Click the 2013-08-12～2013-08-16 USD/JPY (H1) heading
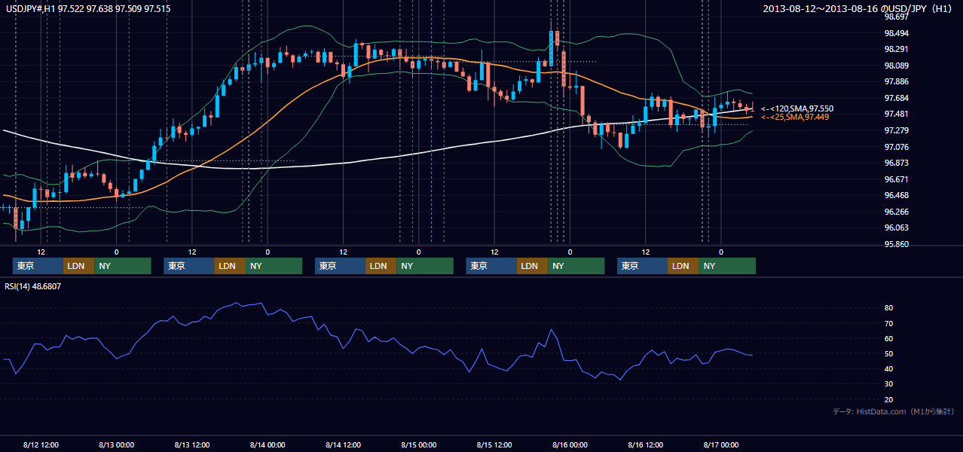 857,9
